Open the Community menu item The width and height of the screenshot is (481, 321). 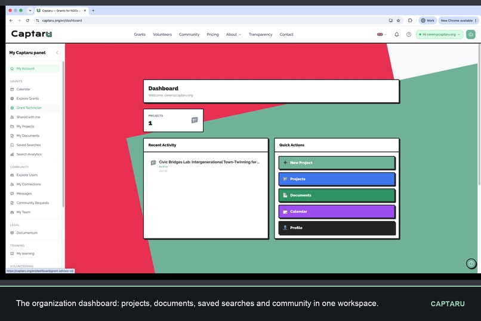pyautogui.click(x=189, y=35)
